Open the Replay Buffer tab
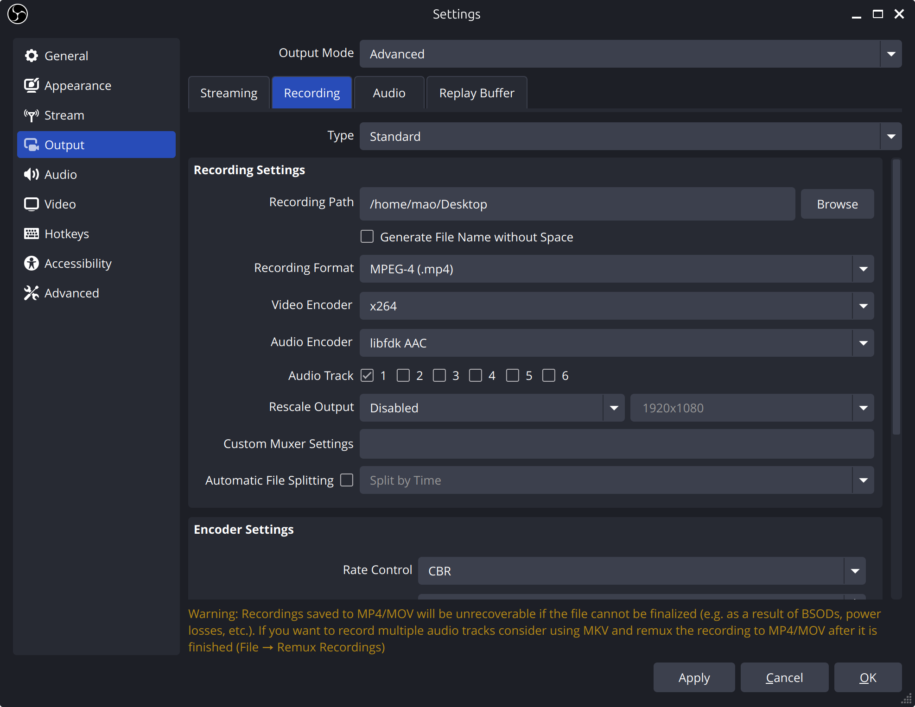This screenshot has height=707, width=915. coord(477,93)
